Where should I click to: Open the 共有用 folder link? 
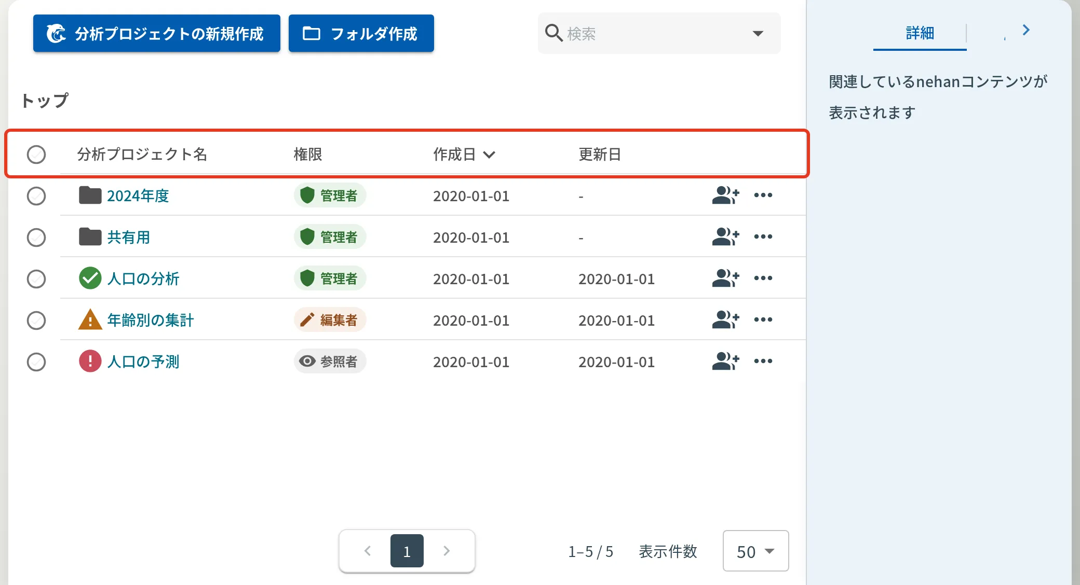[129, 237]
